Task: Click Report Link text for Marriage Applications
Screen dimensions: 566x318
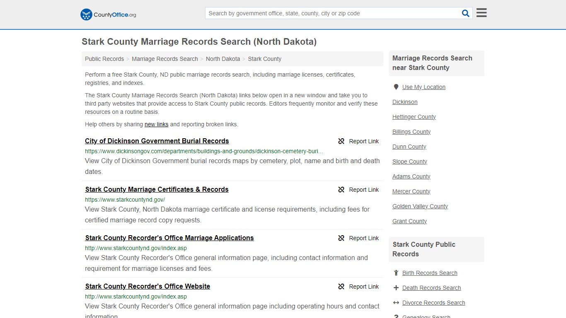Action: point(364,238)
